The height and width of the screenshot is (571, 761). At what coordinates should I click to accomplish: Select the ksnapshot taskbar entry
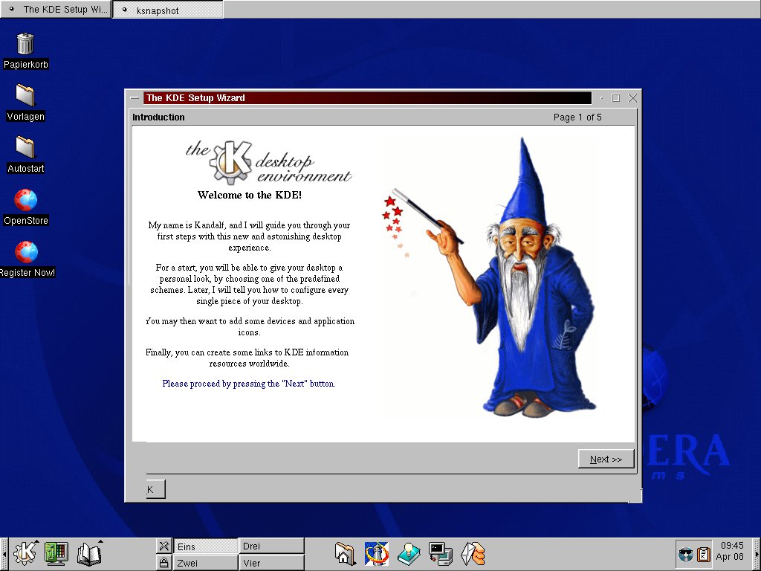[x=168, y=10]
